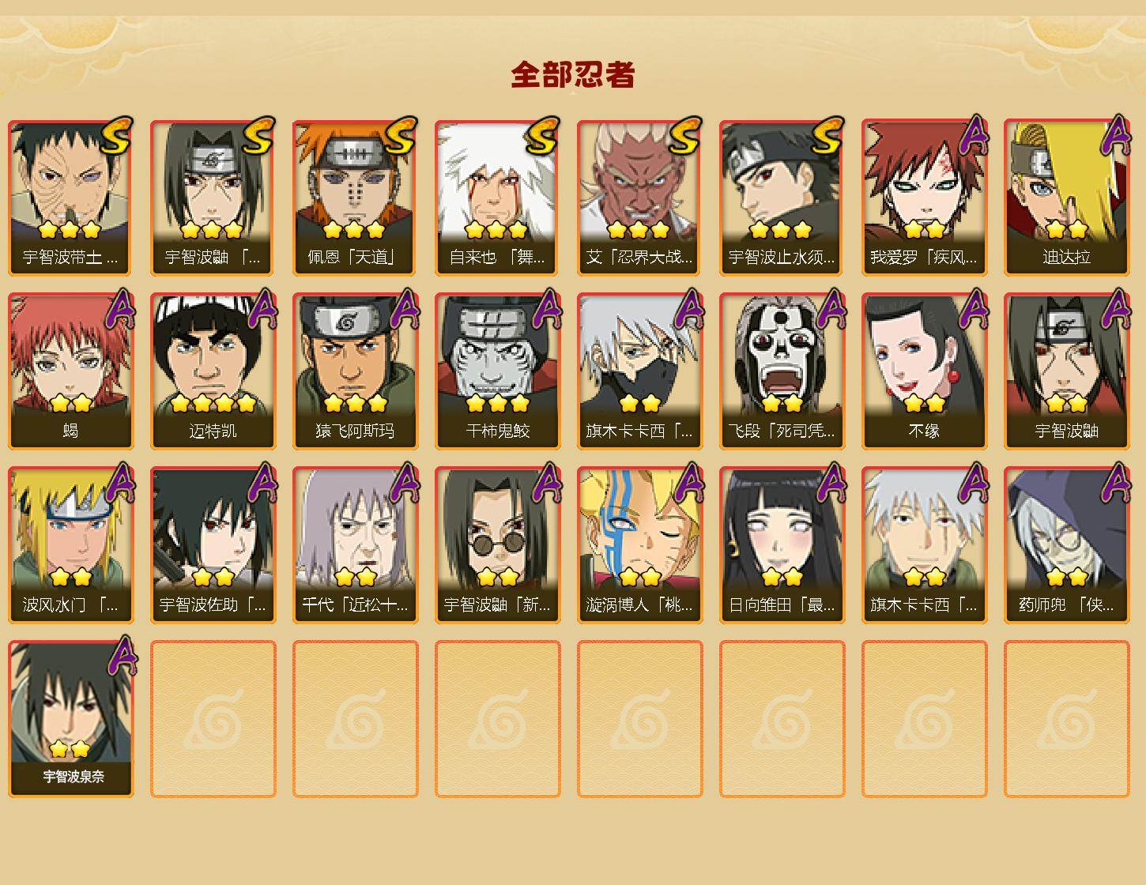Choose the 蝎 ninja card
The image size is (1146, 885).
pos(70,371)
